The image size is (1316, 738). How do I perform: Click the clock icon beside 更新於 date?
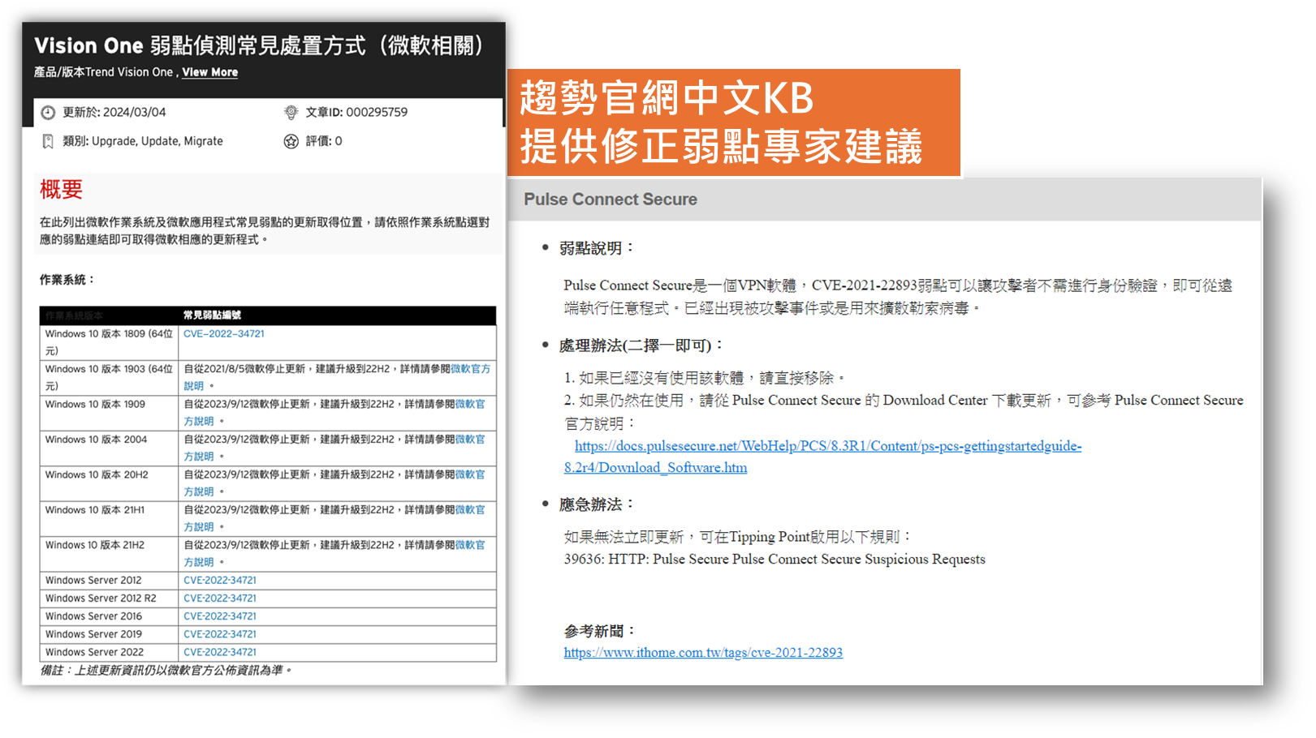[48, 113]
